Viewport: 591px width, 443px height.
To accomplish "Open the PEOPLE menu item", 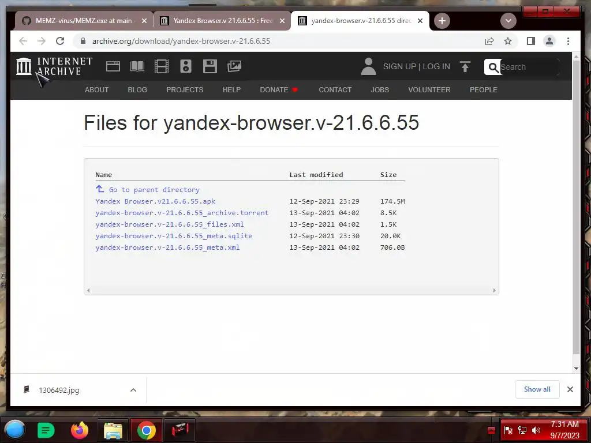I will tap(484, 89).
